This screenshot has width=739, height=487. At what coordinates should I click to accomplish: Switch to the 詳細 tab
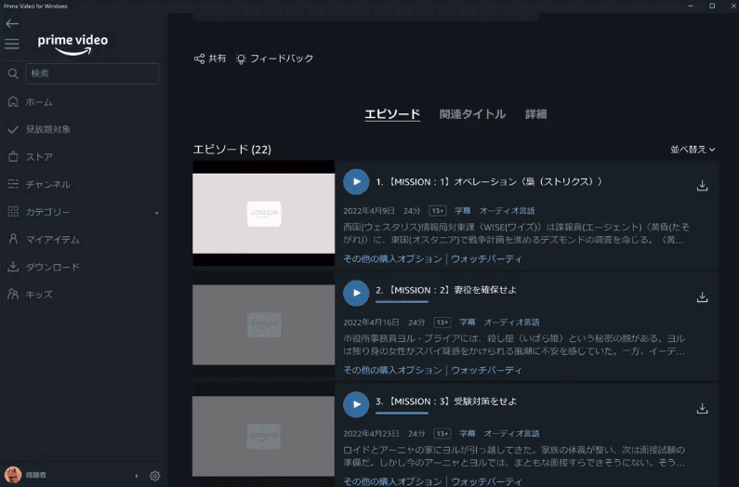pyautogui.click(x=535, y=114)
